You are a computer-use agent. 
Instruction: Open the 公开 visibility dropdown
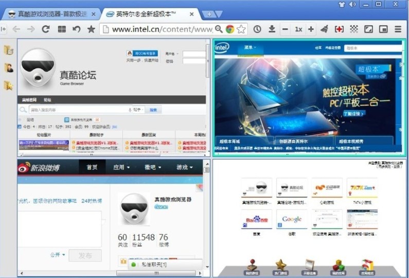point(58,255)
